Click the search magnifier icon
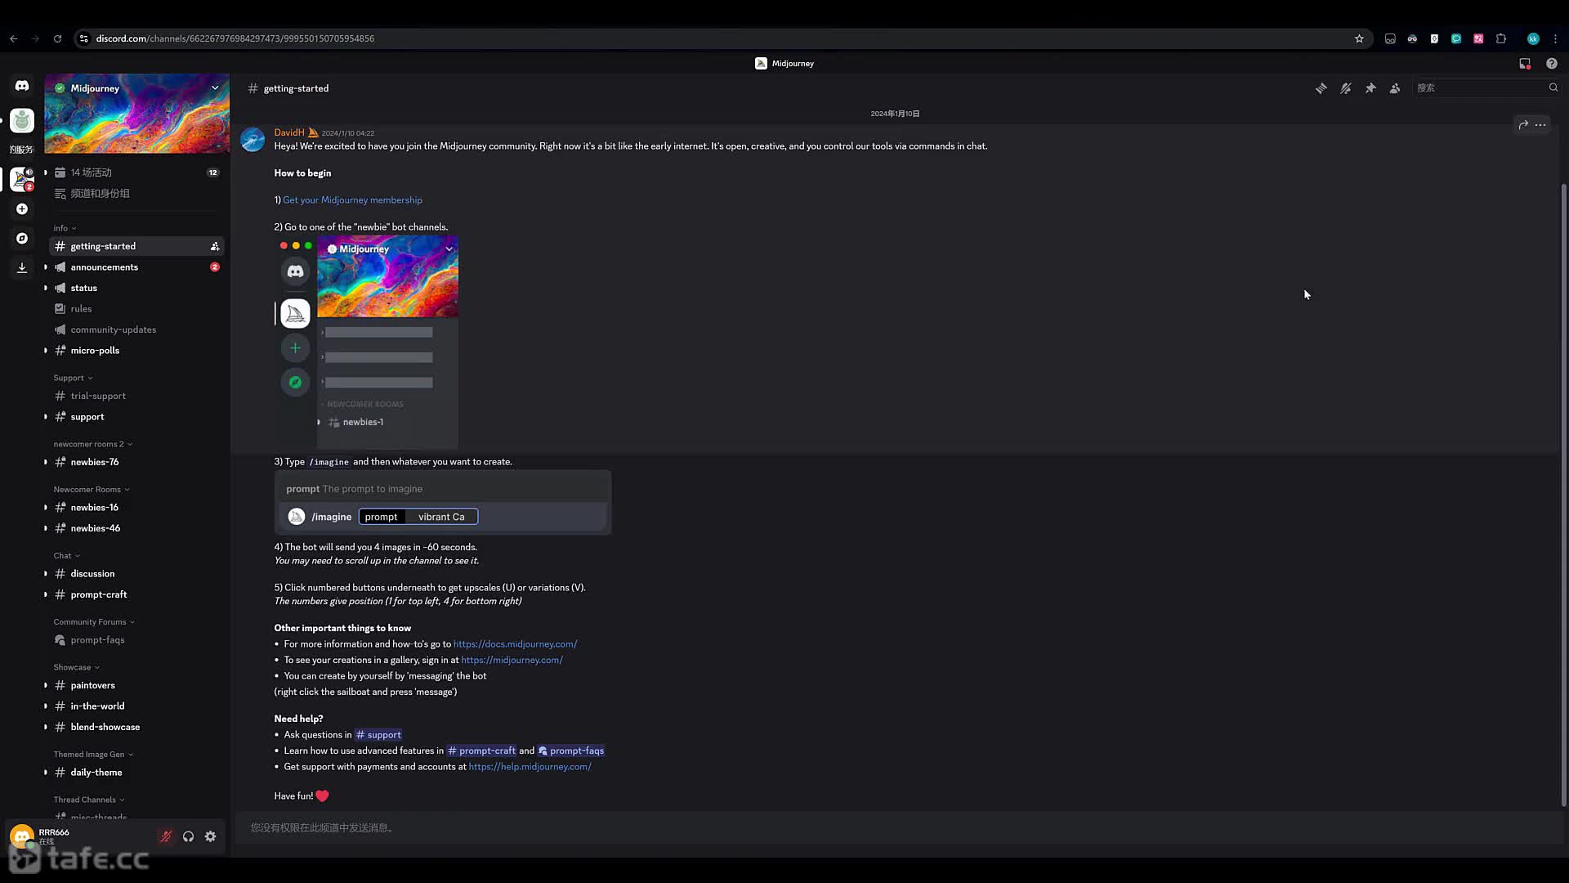The width and height of the screenshot is (1569, 883). [1553, 87]
